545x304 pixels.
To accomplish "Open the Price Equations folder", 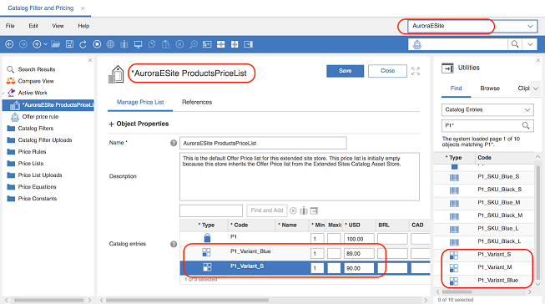I will point(37,187).
